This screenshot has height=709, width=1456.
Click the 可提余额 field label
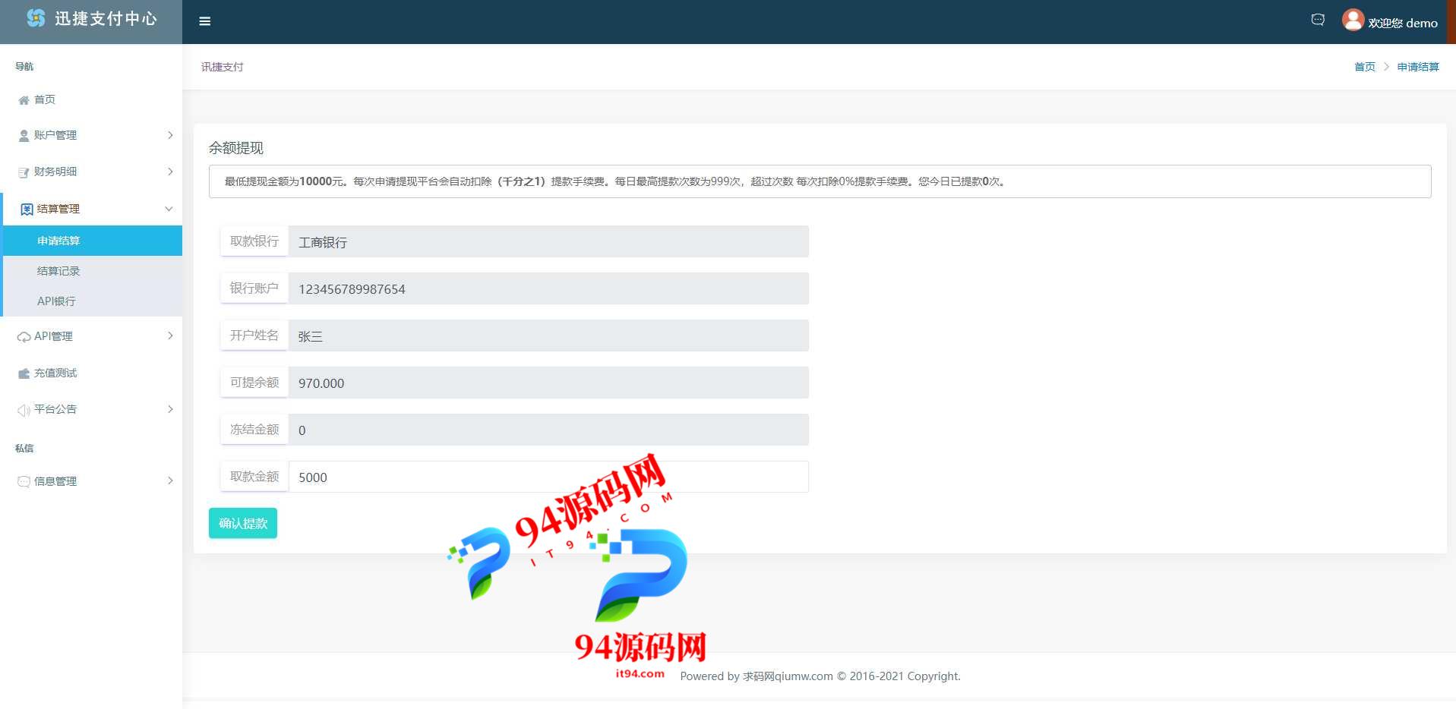[x=254, y=382]
